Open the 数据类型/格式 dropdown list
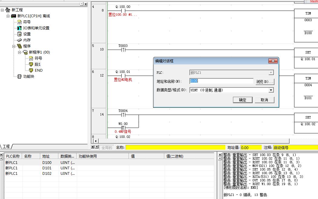 [x=271, y=90]
